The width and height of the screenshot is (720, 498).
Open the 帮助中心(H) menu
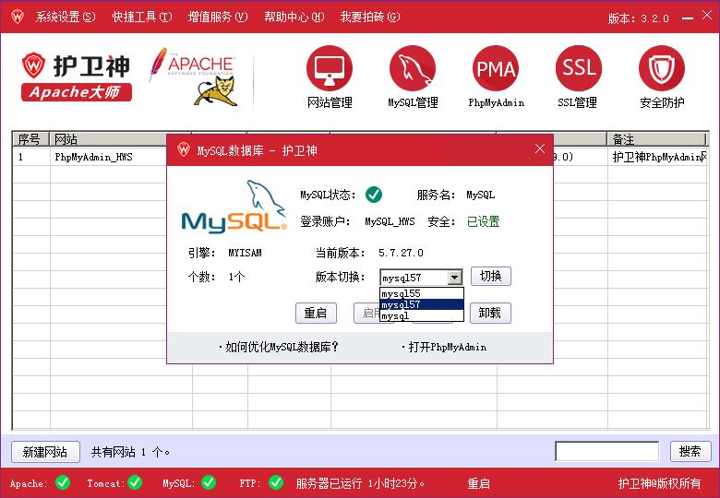point(294,18)
